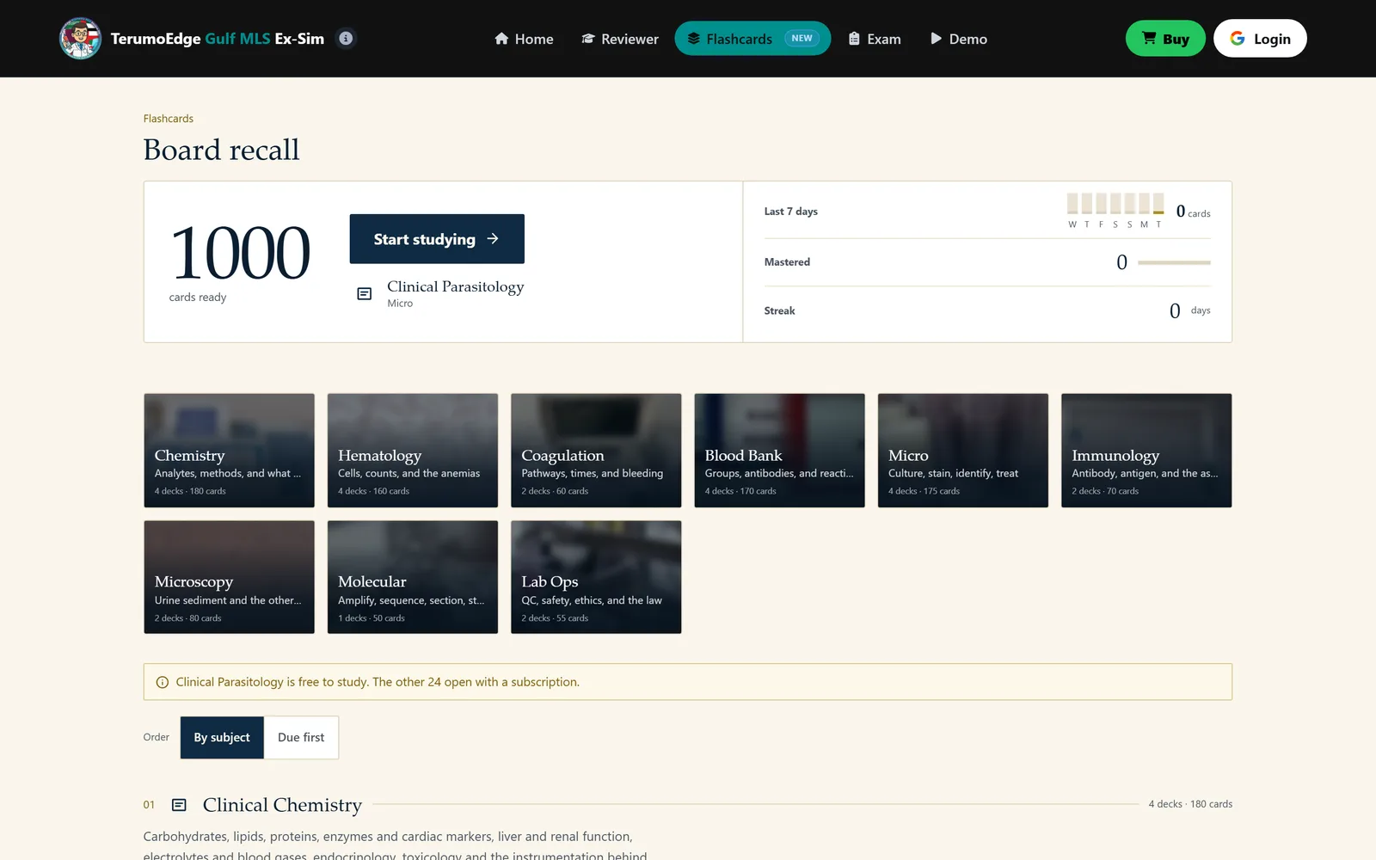Click the Buy button
The height and width of the screenshot is (860, 1376).
1165,39
